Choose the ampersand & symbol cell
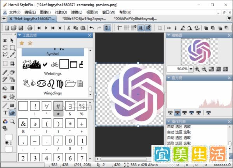 pyautogui.click(x=23, y=124)
